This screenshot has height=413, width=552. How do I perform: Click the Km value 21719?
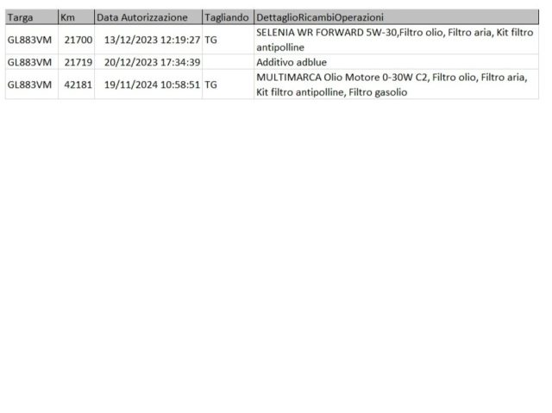[77, 62]
